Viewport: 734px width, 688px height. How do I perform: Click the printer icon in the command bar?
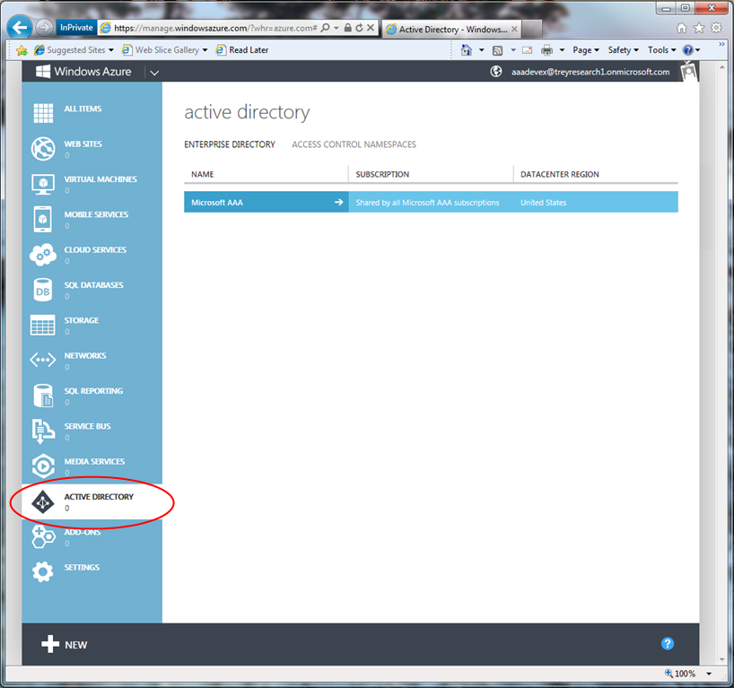click(x=546, y=50)
